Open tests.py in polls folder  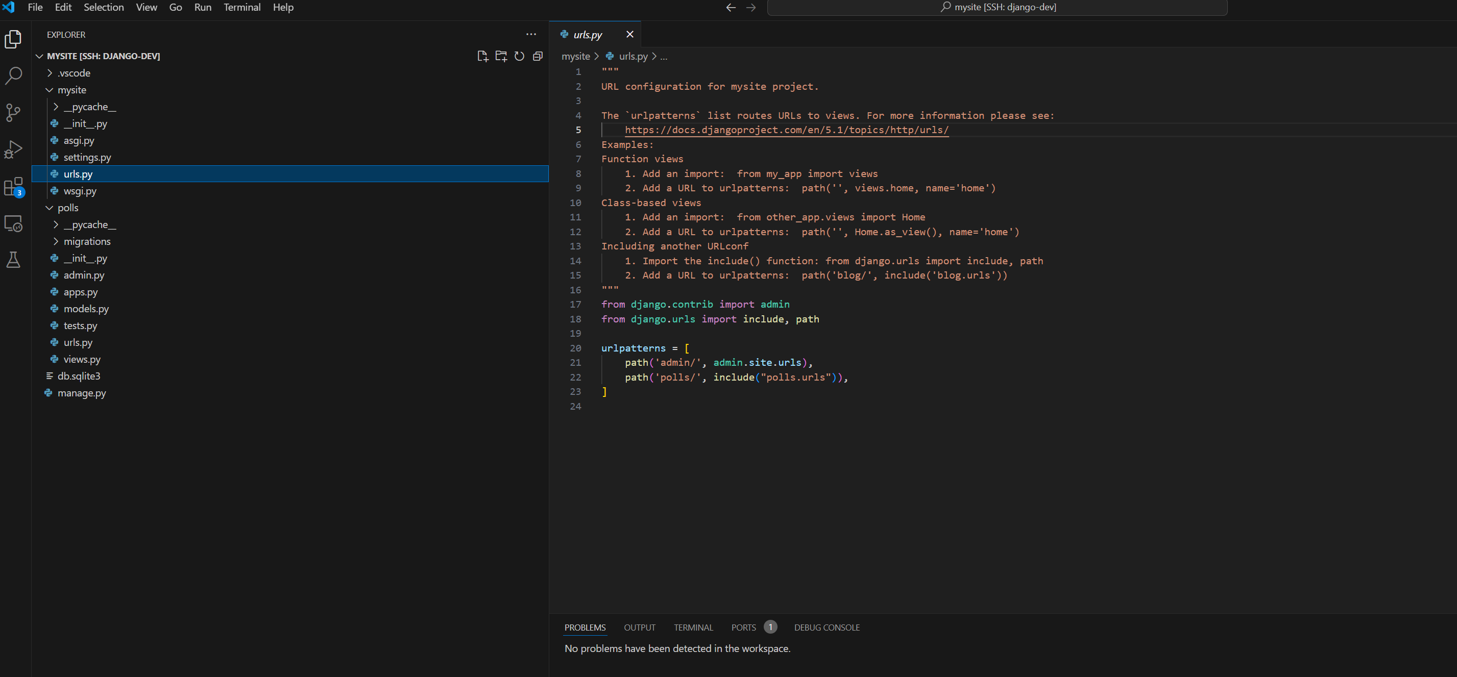pyautogui.click(x=290, y=325)
